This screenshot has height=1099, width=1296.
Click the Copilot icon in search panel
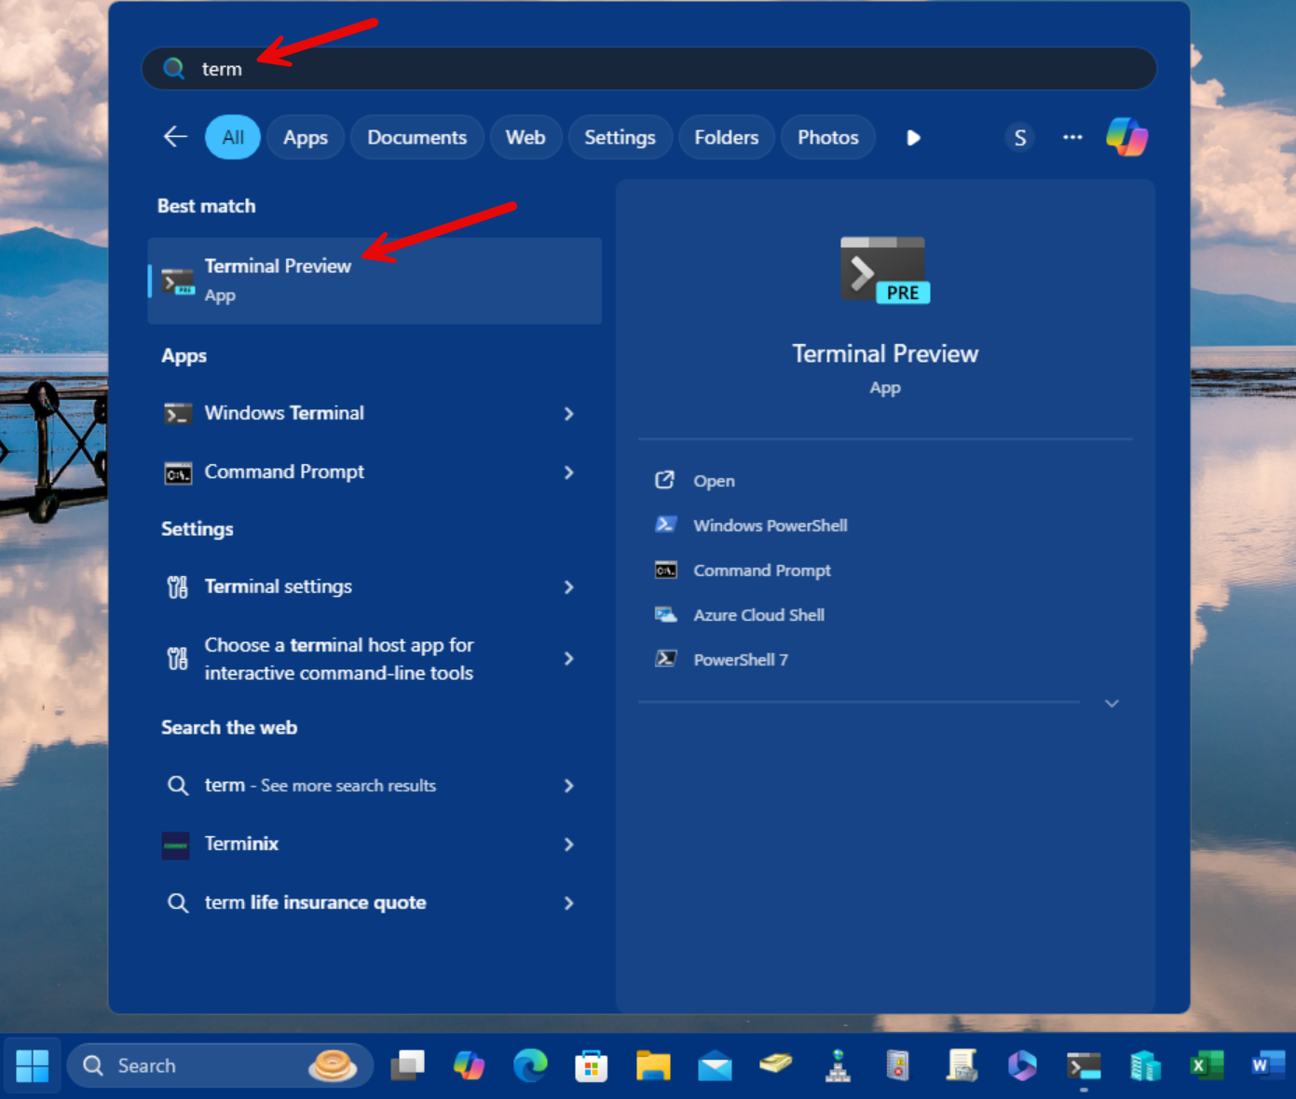point(1126,137)
